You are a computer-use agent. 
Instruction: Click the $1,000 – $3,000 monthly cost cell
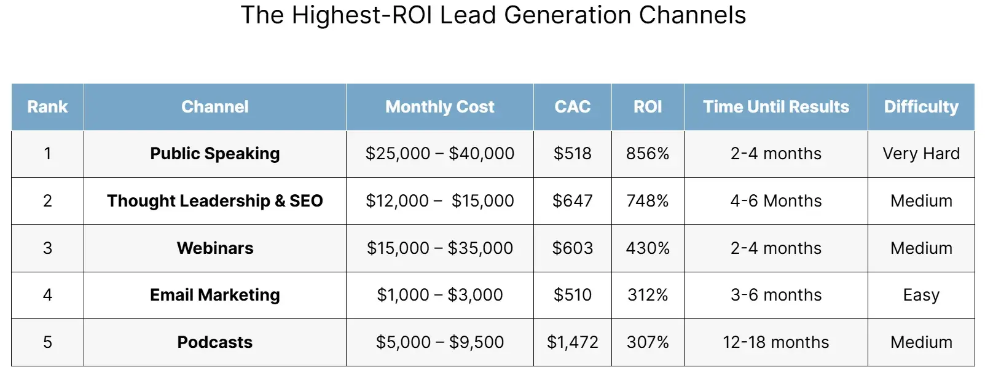pos(439,295)
